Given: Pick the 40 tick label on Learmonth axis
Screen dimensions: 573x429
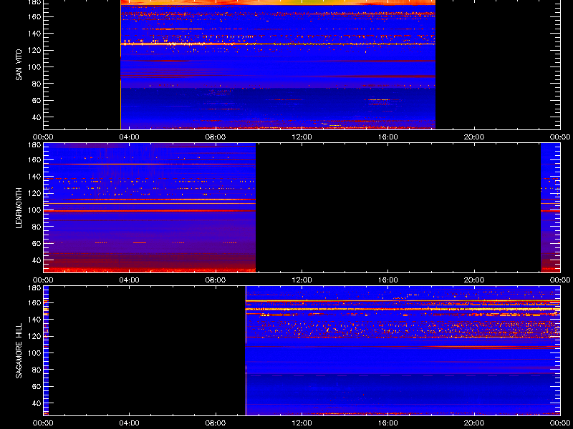Looking at the screenshot, I should click(38, 260).
